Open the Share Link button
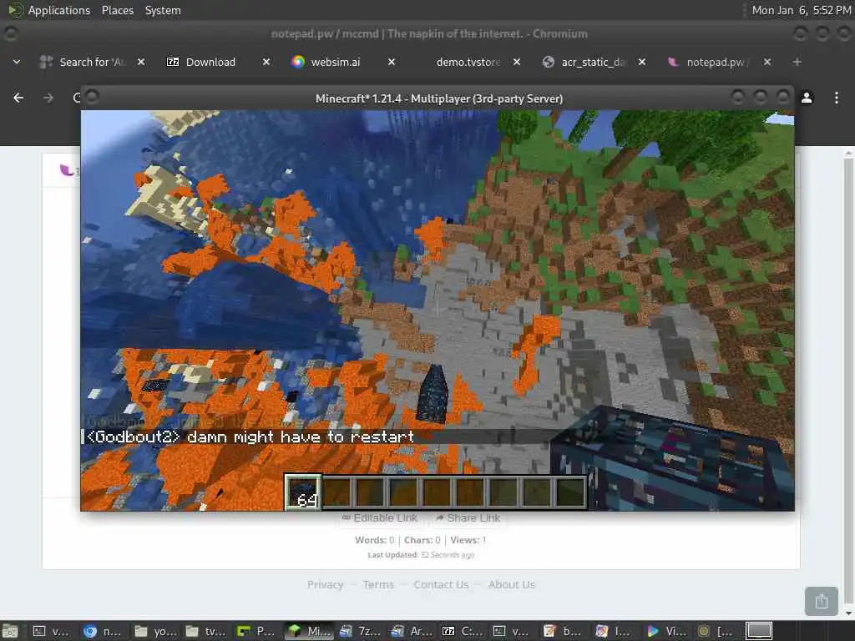 click(x=468, y=517)
